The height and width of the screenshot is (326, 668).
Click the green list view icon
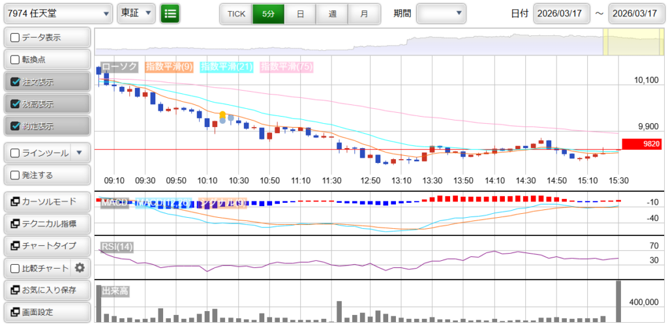(x=170, y=13)
